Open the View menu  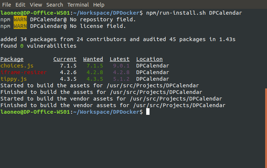tap(36, 5)
